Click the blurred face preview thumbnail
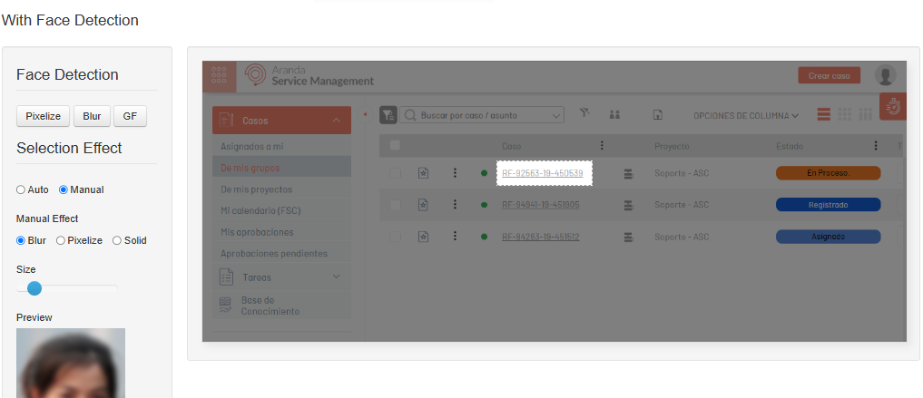 (70, 363)
